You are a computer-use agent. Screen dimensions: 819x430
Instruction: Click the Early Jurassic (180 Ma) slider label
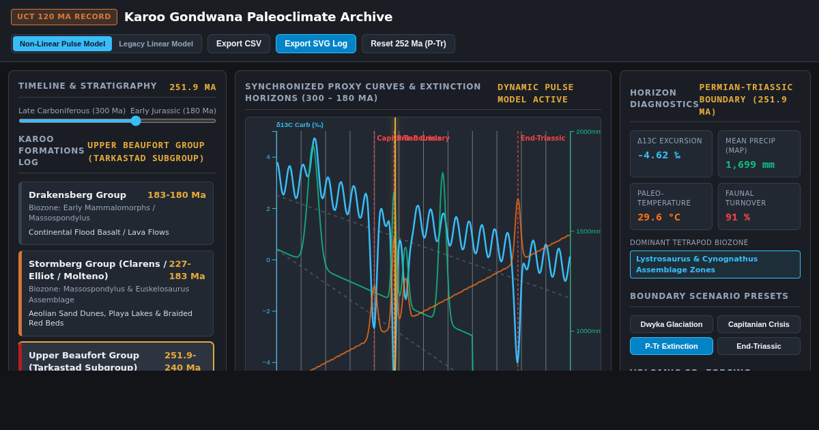coord(173,111)
